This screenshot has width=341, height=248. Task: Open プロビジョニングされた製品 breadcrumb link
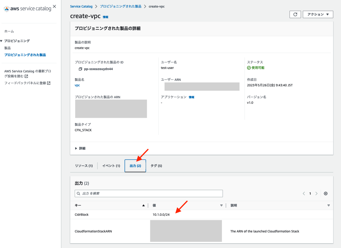click(120, 6)
